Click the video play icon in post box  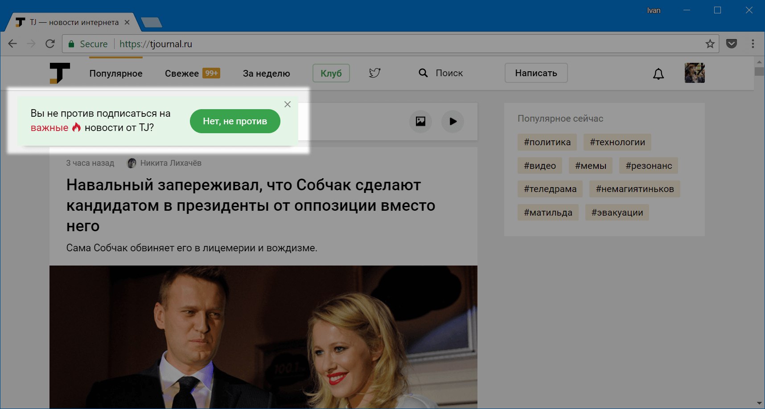pos(453,121)
